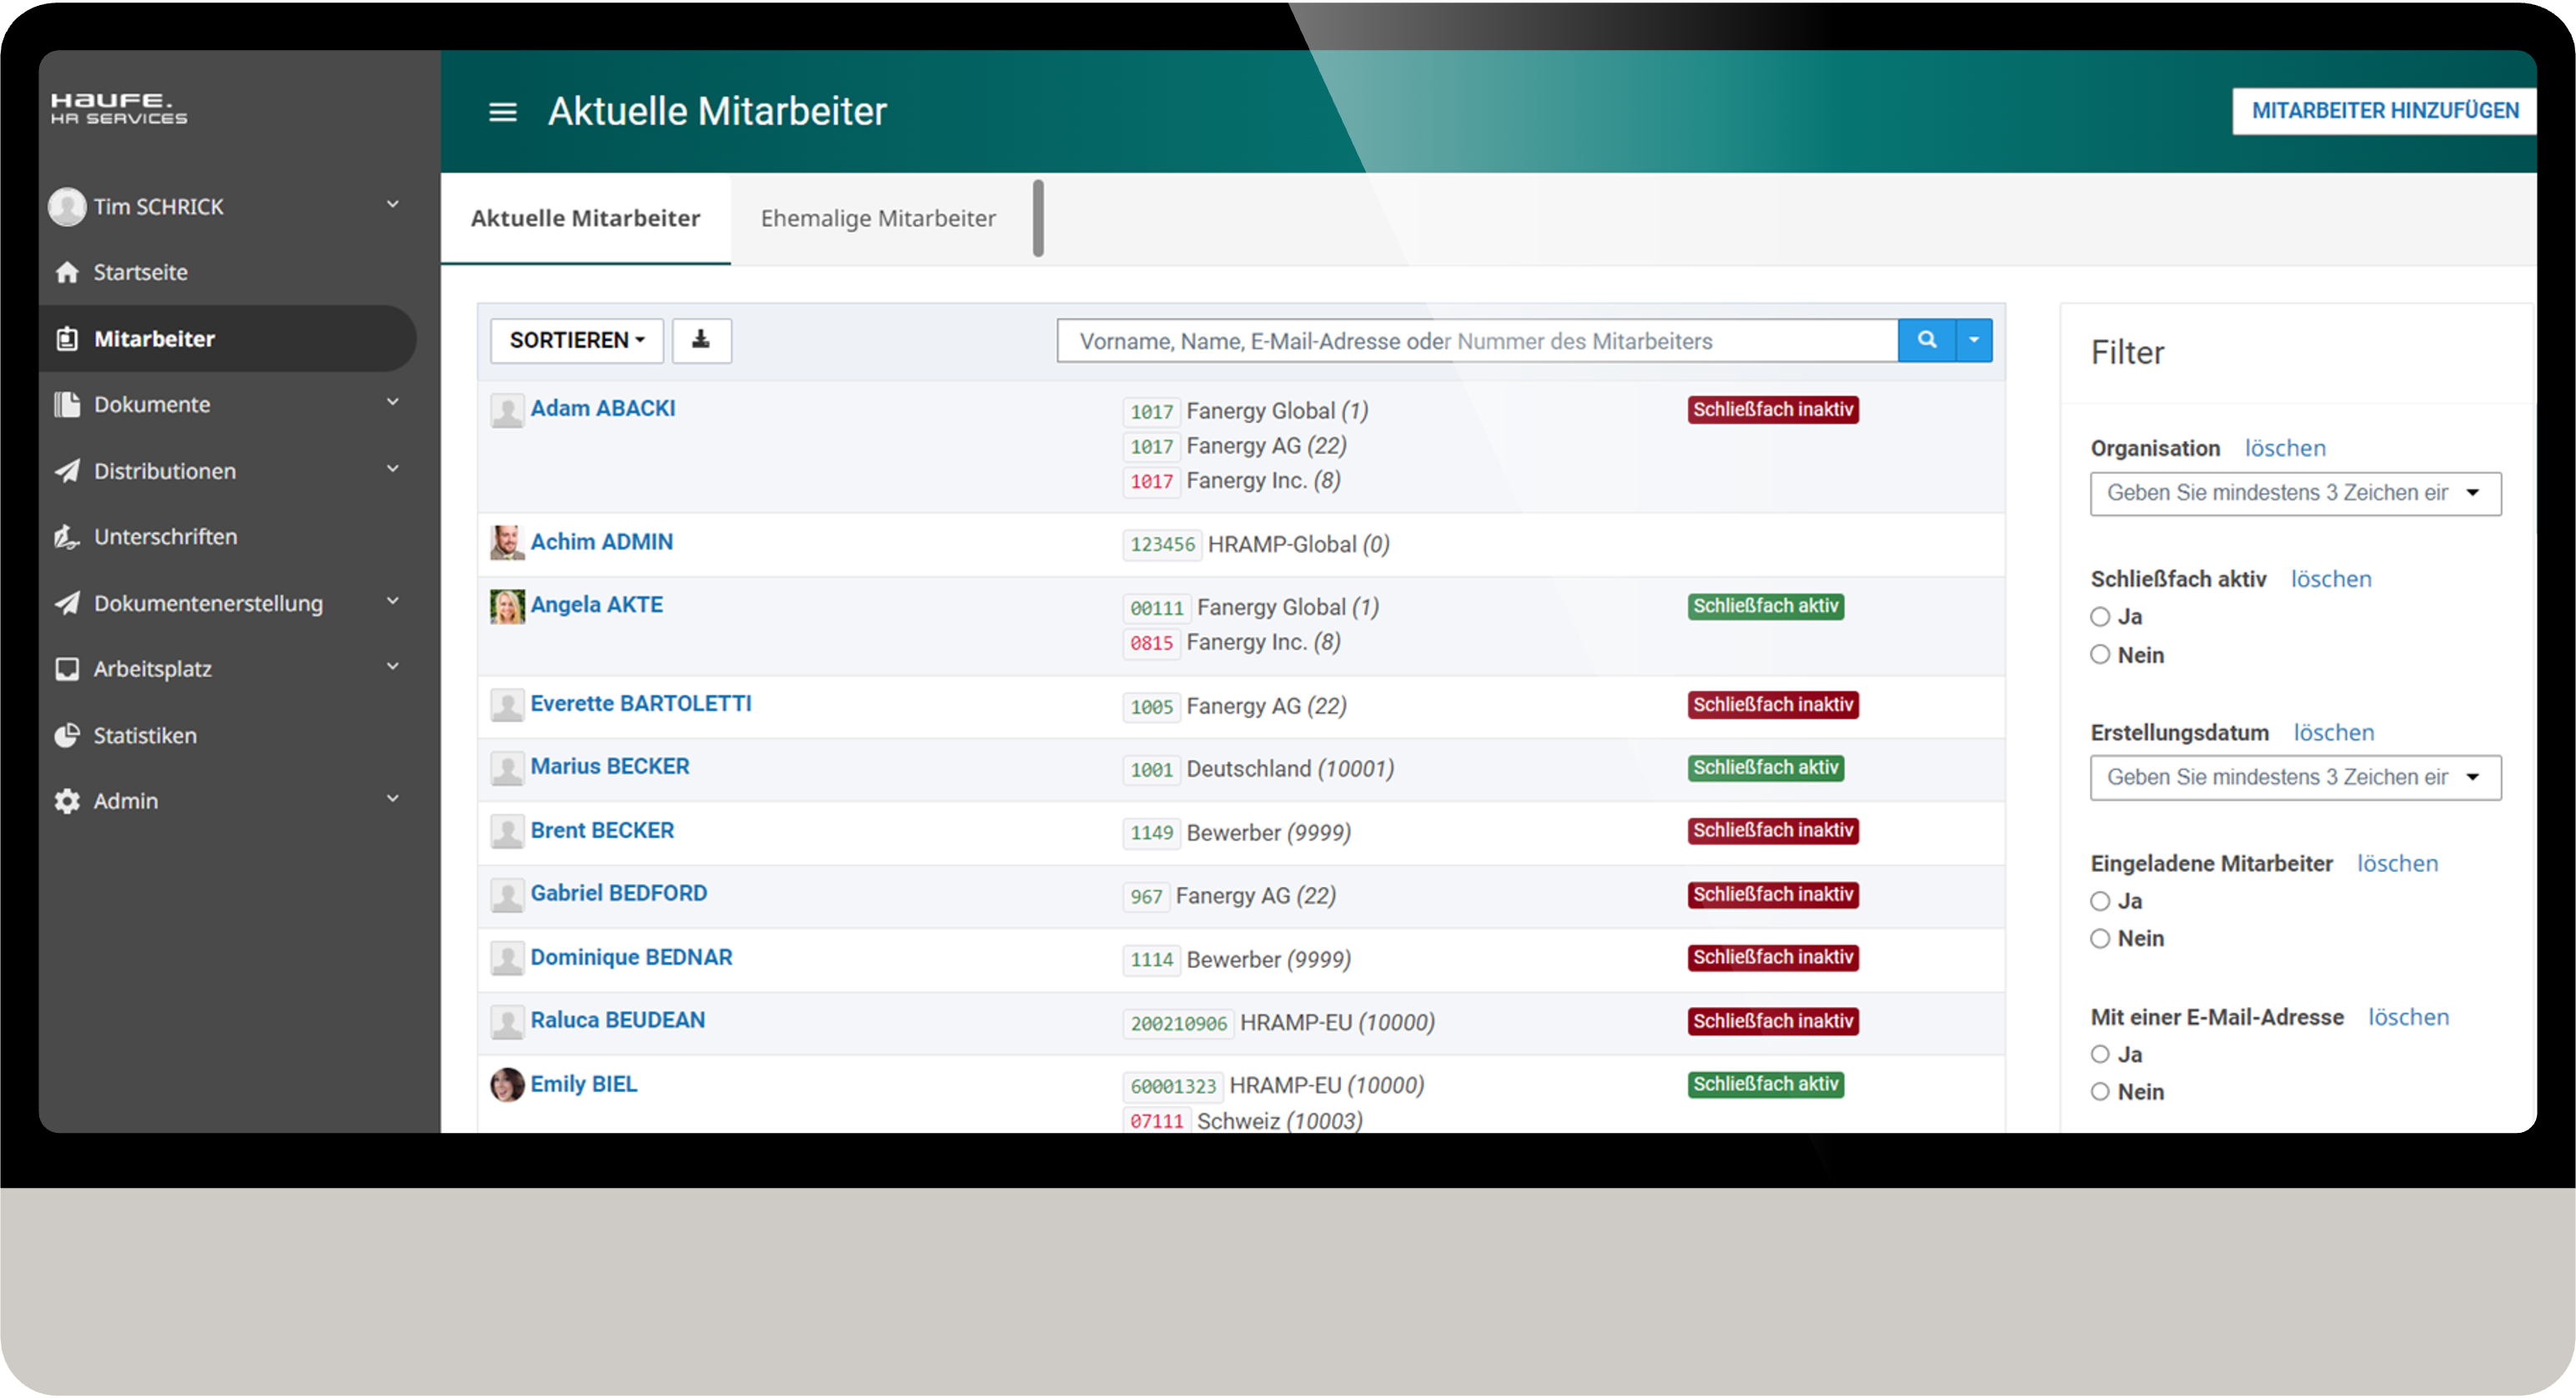Open Statistiken in the sidebar

[227, 736]
